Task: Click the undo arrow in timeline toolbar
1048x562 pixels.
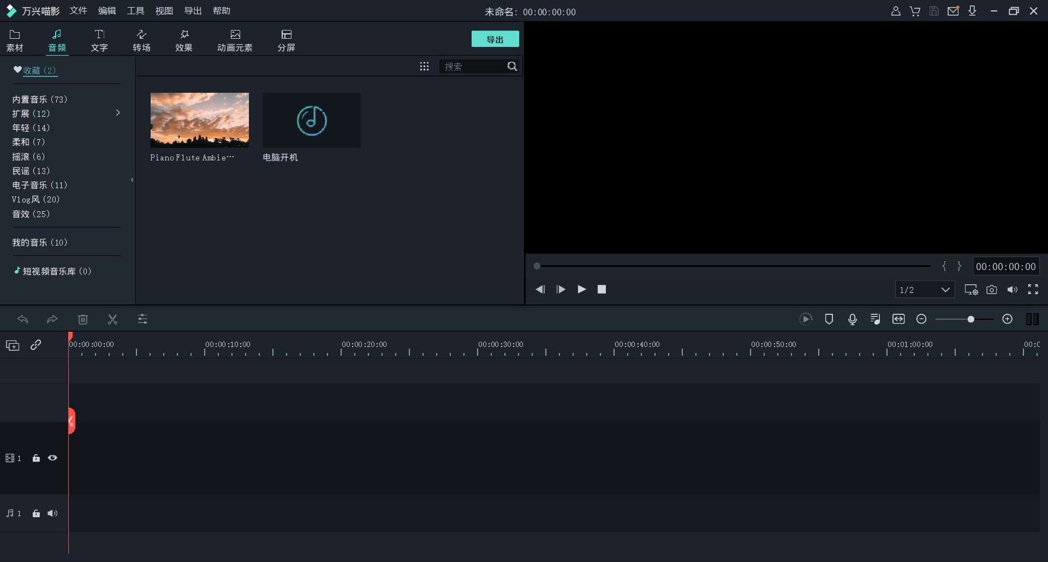Action: [x=23, y=319]
